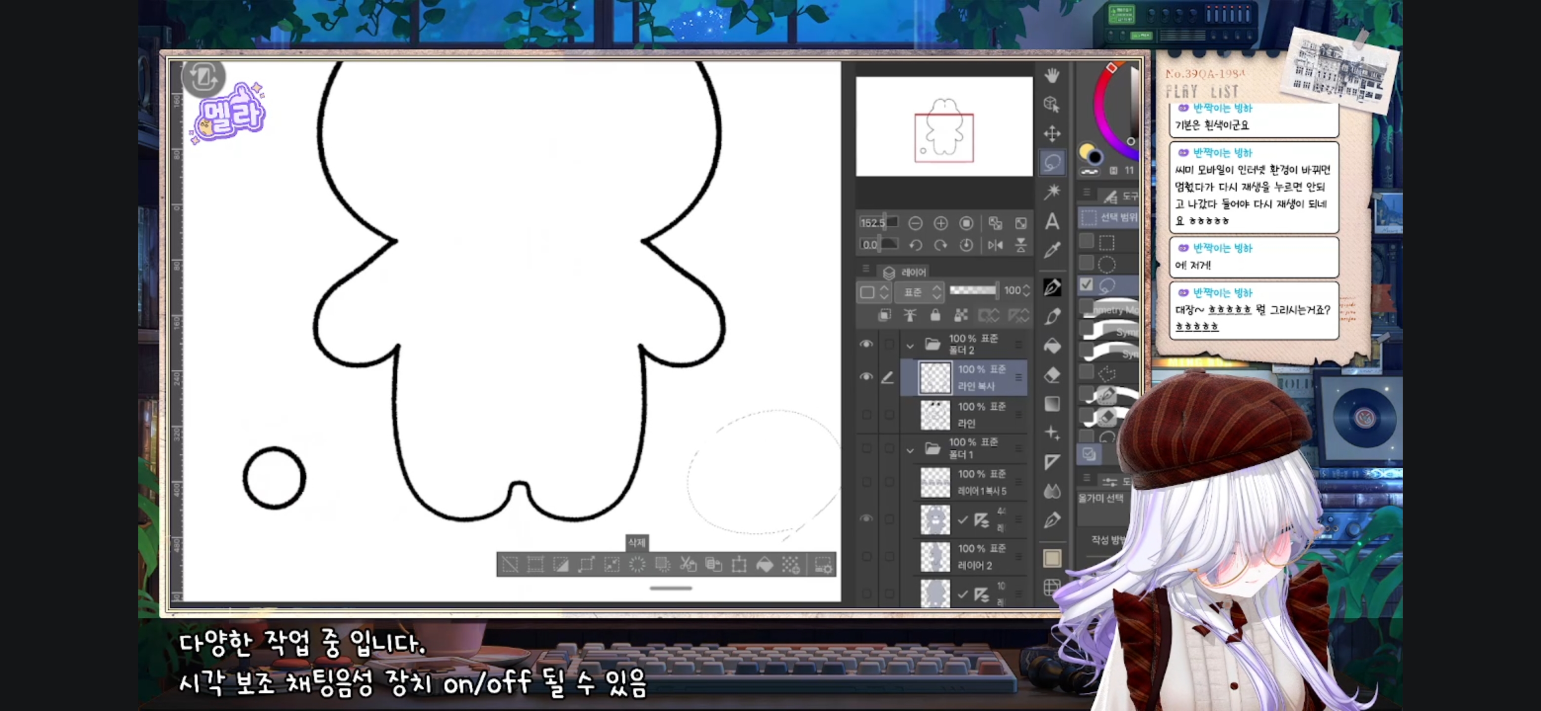Open the sub tool panel hamburger menu
Viewport: 1541px width, 711px height.
point(1087,193)
